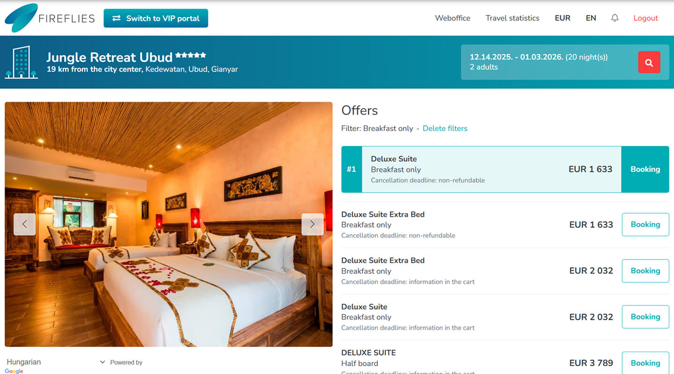Show previous hotel photo arrow
674x374 pixels.
(x=25, y=224)
